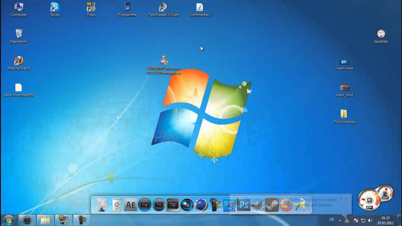
Task: Click the 'Die Leistung des Computers' notification text
Action: (291, 200)
